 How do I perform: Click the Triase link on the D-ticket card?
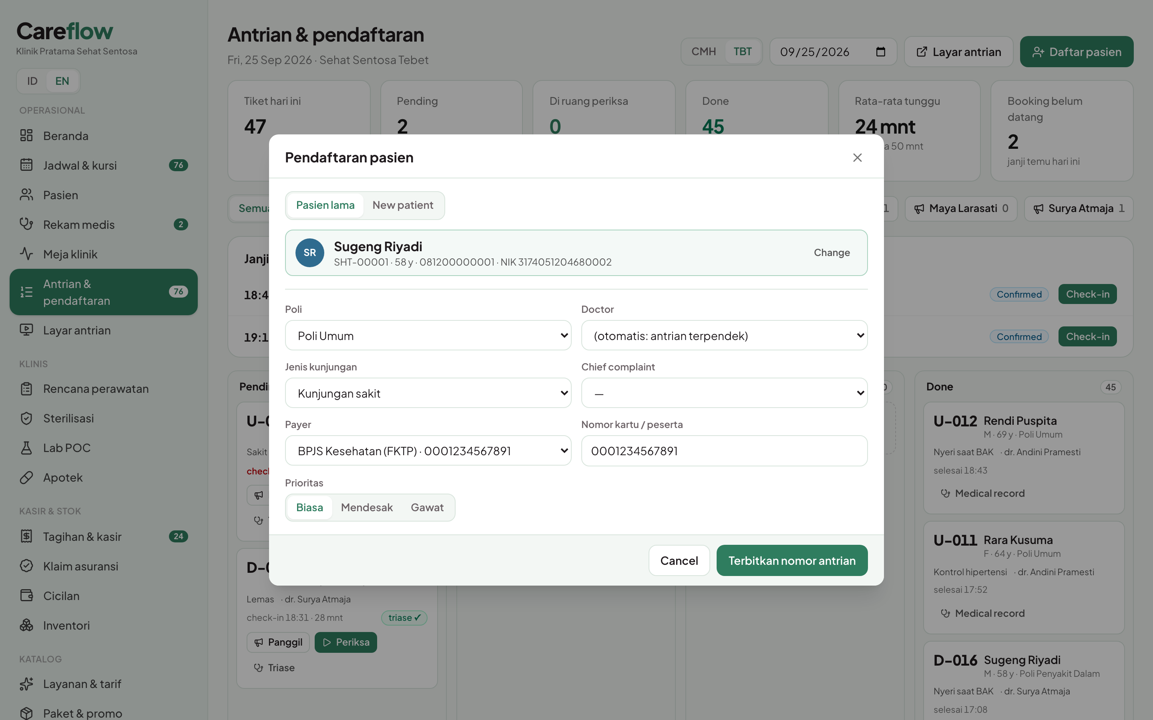tap(274, 668)
